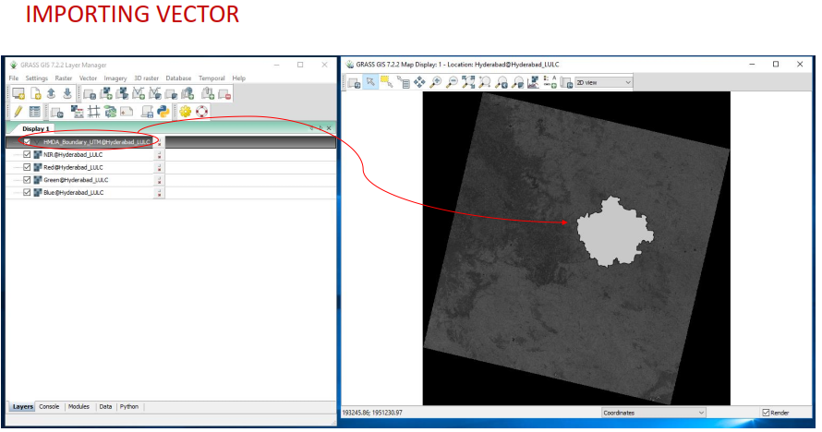Click the Pointer arrow tool

click(x=369, y=82)
